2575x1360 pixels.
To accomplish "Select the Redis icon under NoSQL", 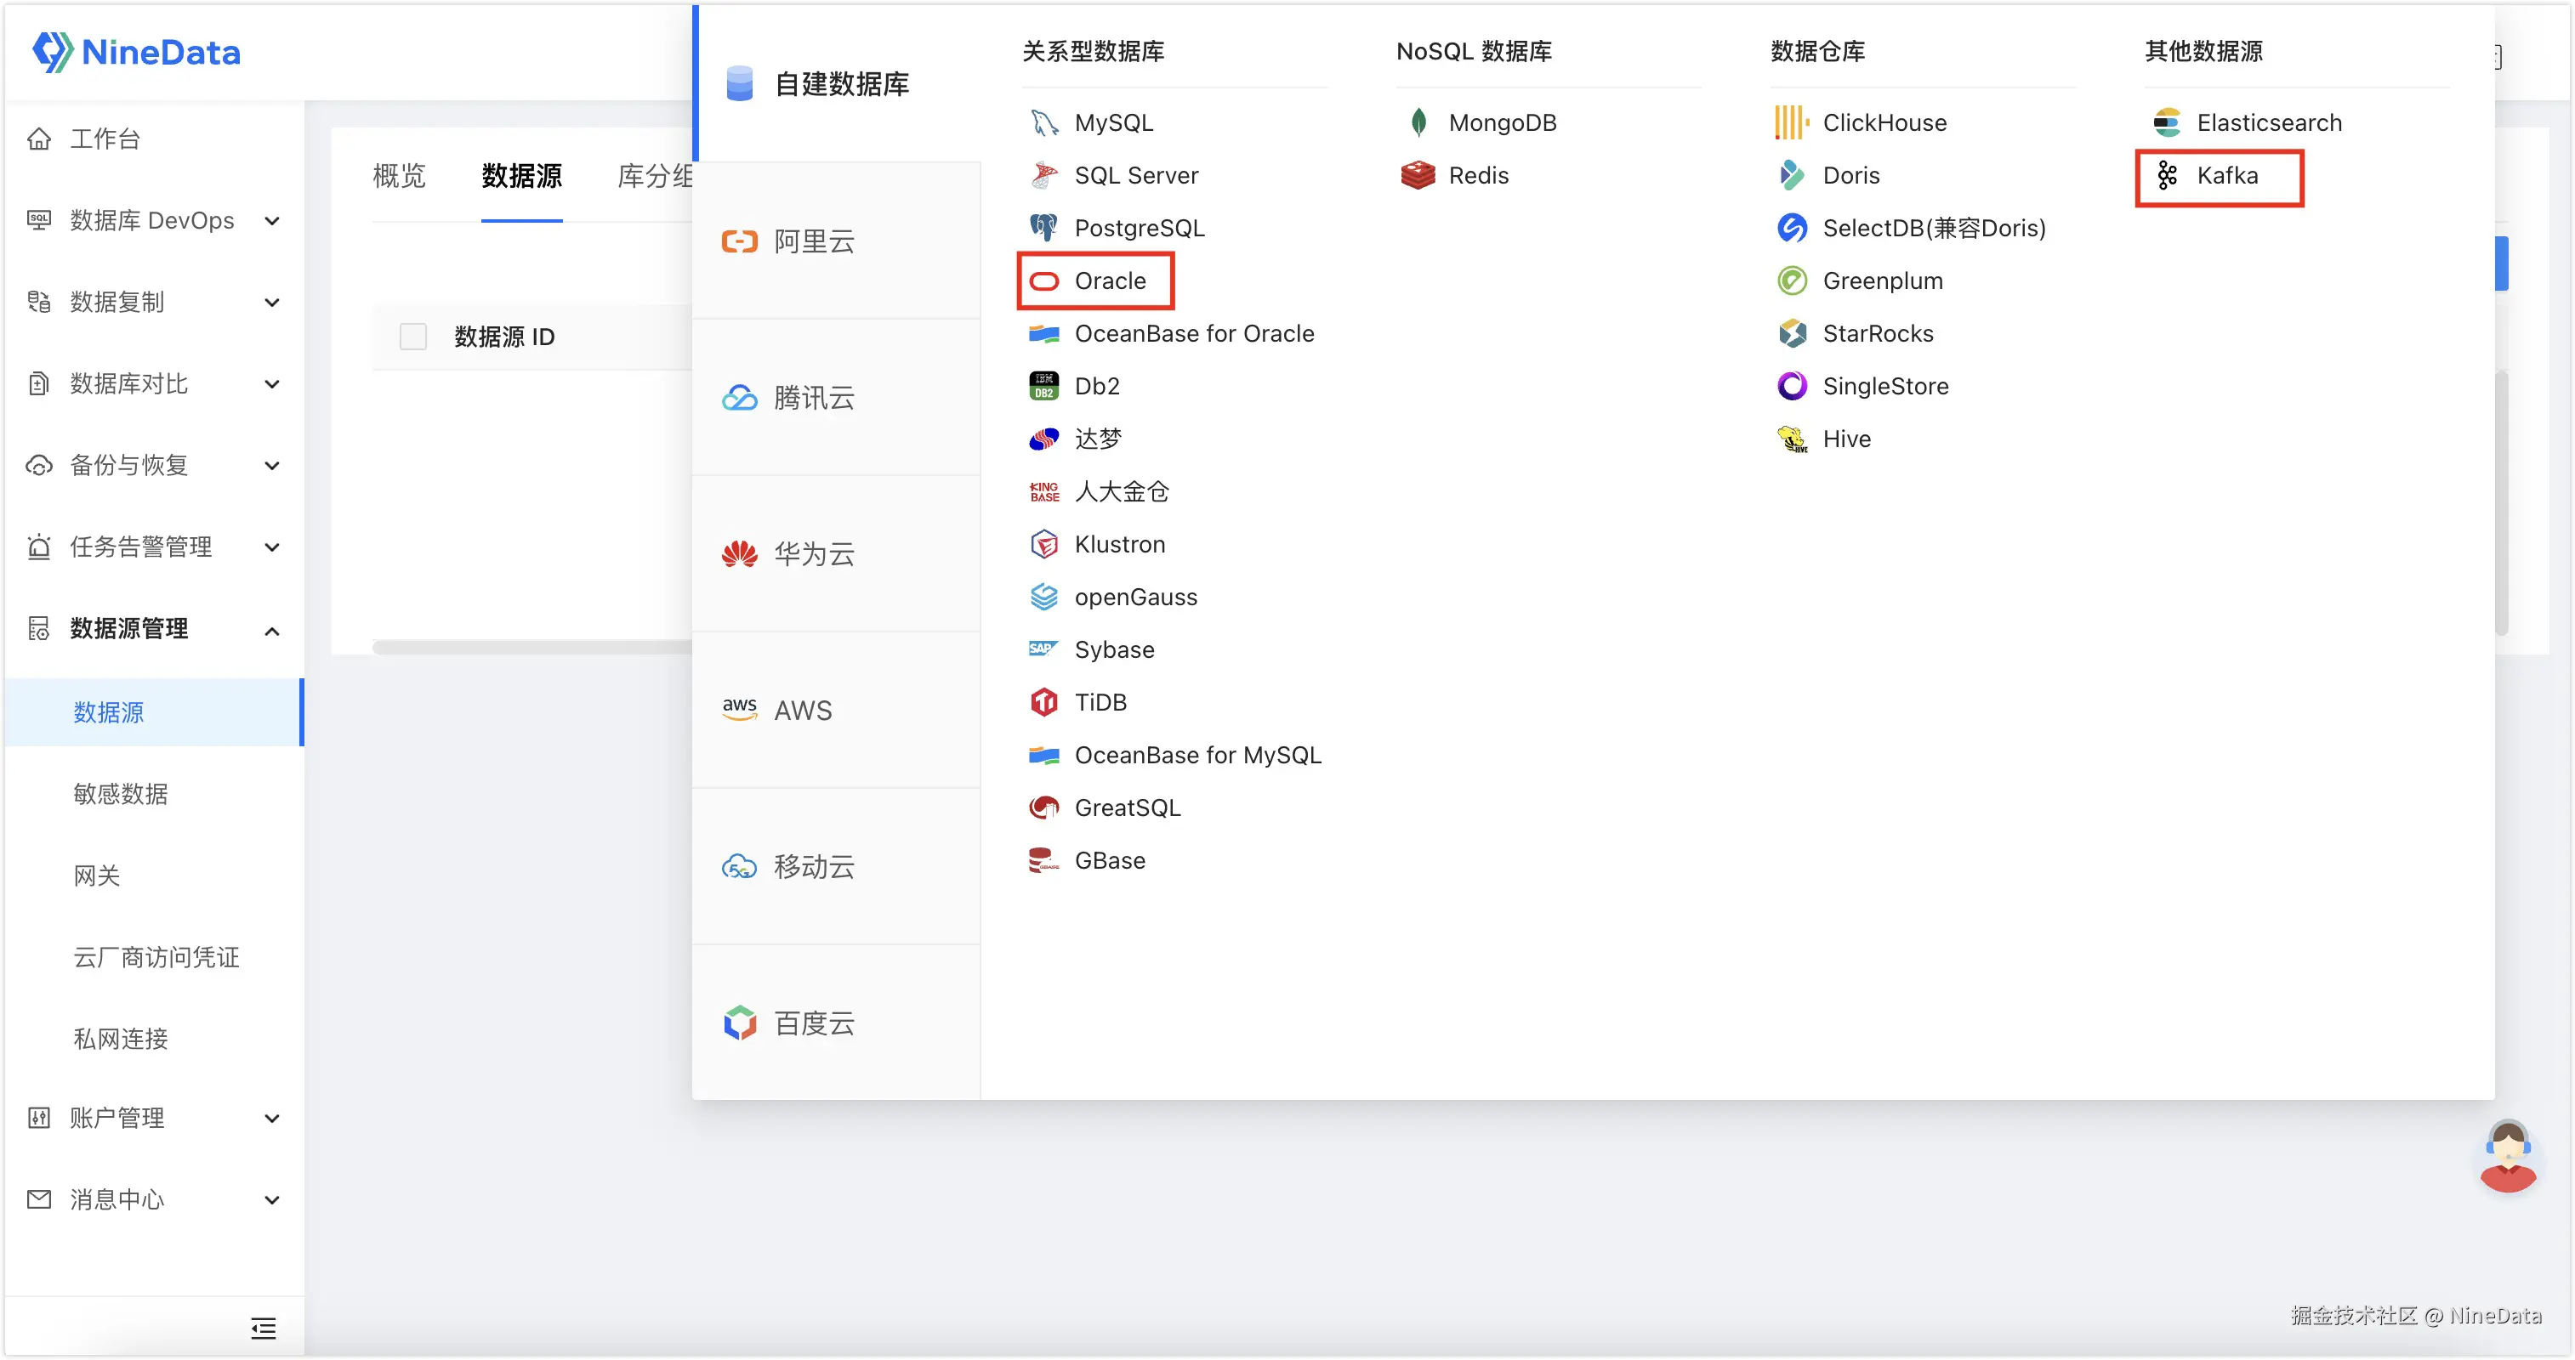I will pyautogui.click(x=1418, y=176).
